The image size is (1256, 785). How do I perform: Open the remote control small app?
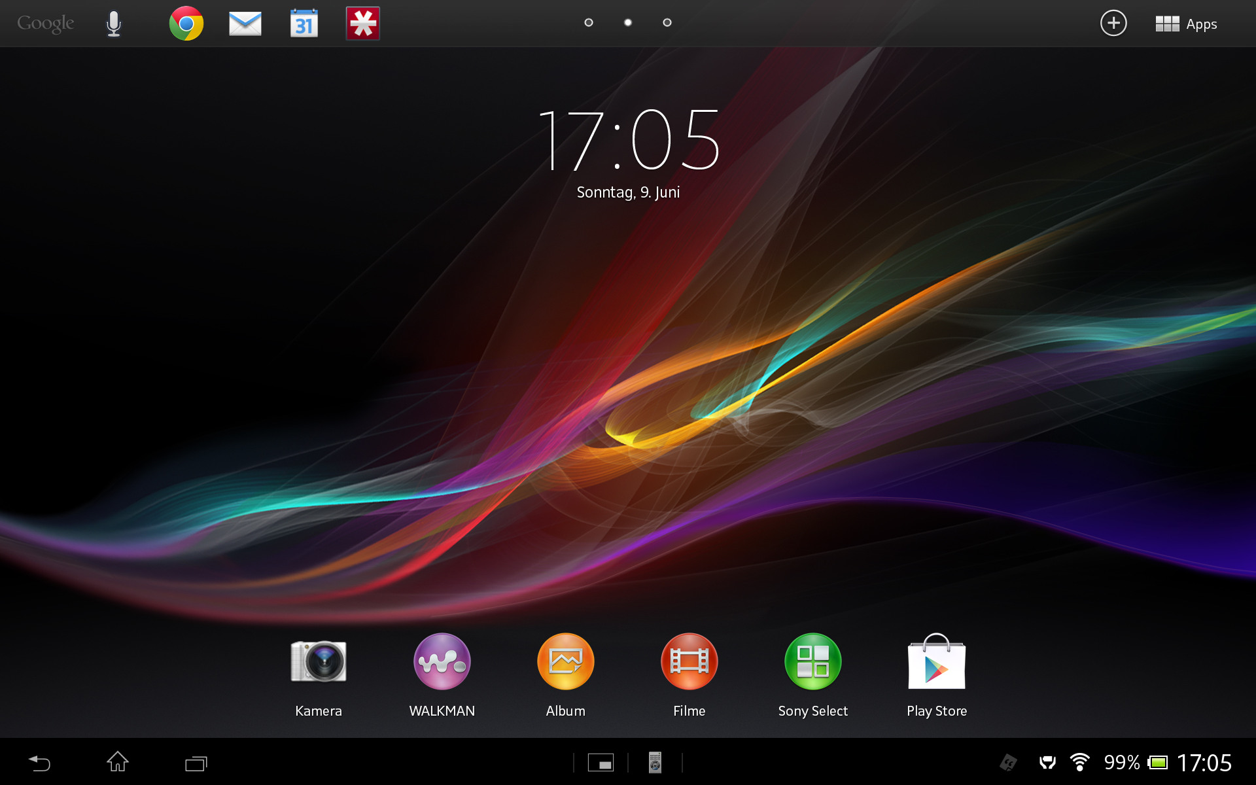(x=655, y=763)
